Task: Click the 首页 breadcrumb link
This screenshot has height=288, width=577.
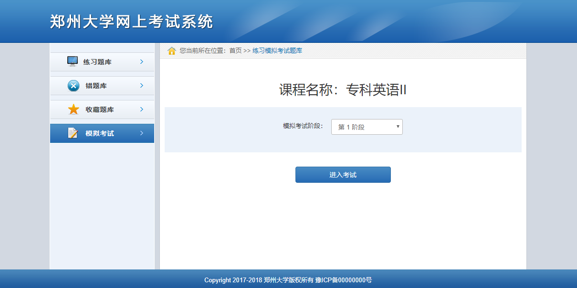Action: tap(235, 50)
